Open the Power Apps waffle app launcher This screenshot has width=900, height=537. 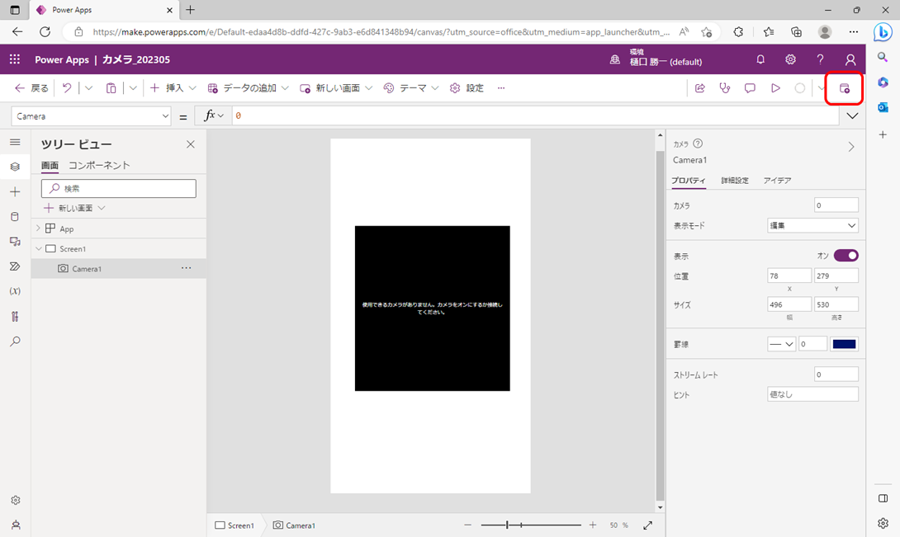point(15,59)
